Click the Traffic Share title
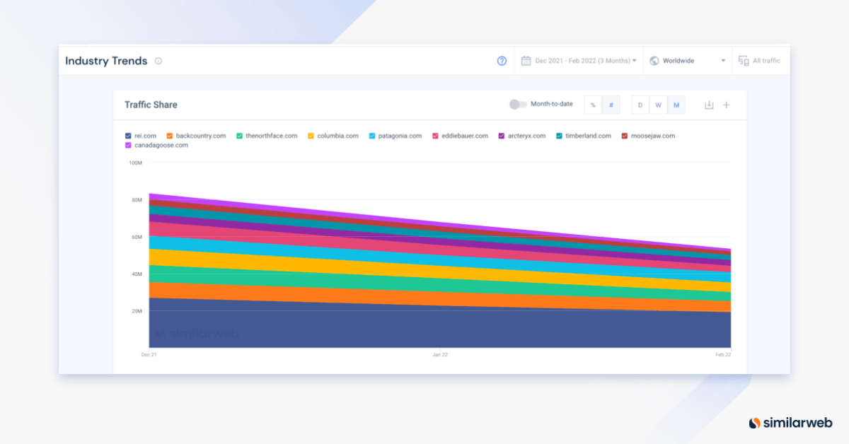This screenshot has width=849, height=444. pyautogui.click(x=151, y=105)
